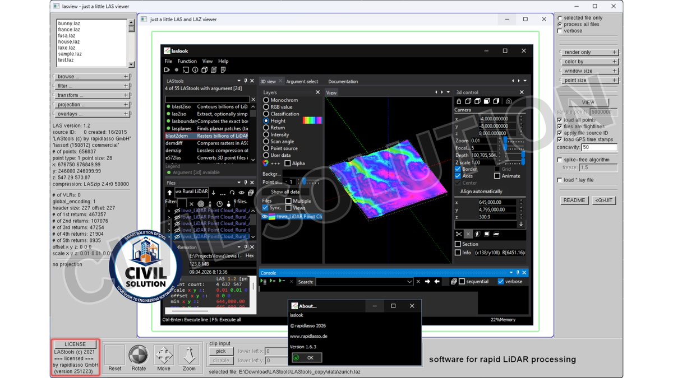Click the refresh icon in Files panel
The image size is (673, 378).
pyautogui.click(x=232, y=193)
